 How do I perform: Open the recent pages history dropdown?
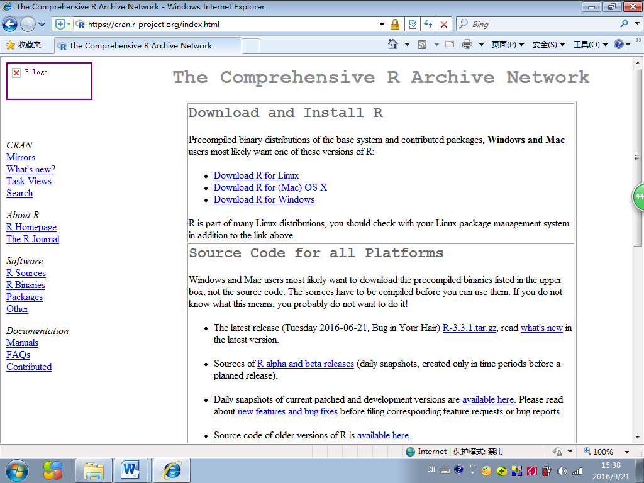(42, 25)
